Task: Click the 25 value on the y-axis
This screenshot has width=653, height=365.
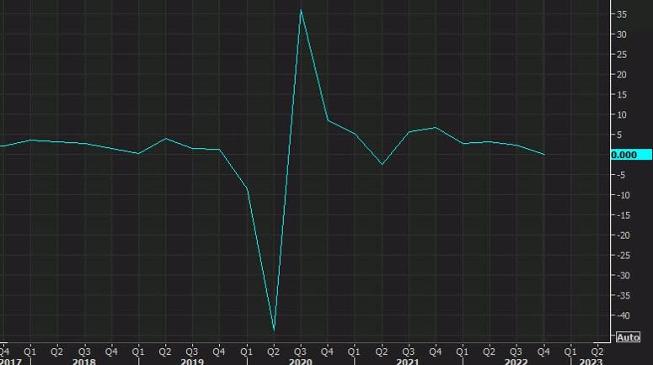Action: tap(620, 55)
